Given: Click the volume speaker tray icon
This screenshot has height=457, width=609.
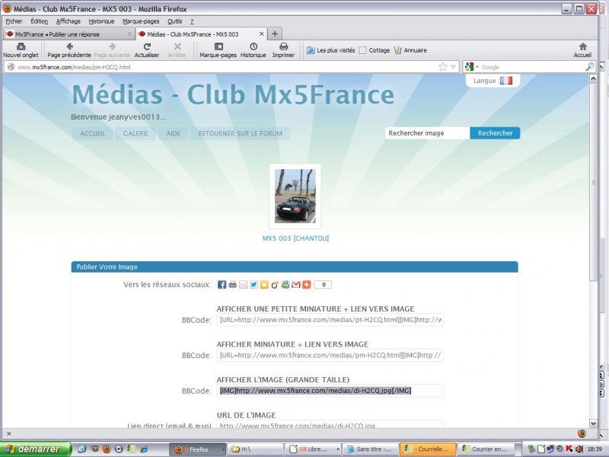Looking at the screenshot, I should tap(579, 449).
